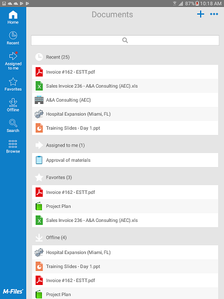Tap the download icon beside Offline (4)
Image resolution: width=224 pixels, height=299 pixels.
(39, 238)
